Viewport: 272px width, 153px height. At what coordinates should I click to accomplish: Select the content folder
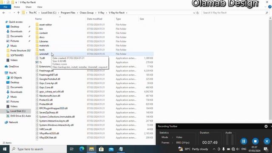43,33
